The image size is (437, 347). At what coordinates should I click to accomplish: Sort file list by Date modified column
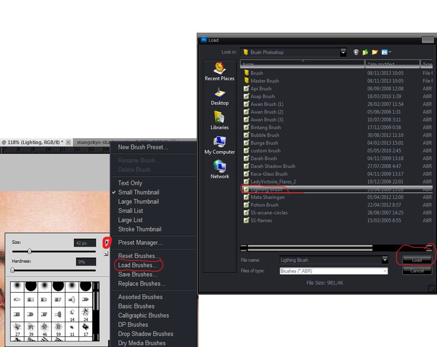pos(392,64)
